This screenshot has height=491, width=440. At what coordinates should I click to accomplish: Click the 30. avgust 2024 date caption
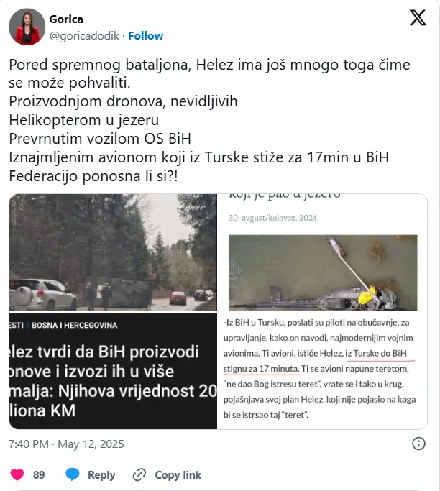click(x=273, y=218)
